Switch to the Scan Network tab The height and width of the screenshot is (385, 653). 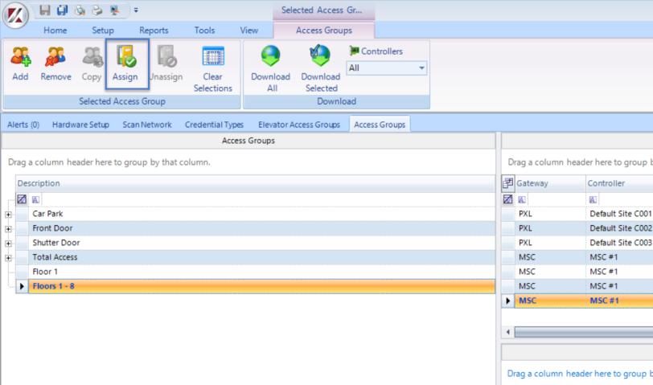(x=147, y=125)
